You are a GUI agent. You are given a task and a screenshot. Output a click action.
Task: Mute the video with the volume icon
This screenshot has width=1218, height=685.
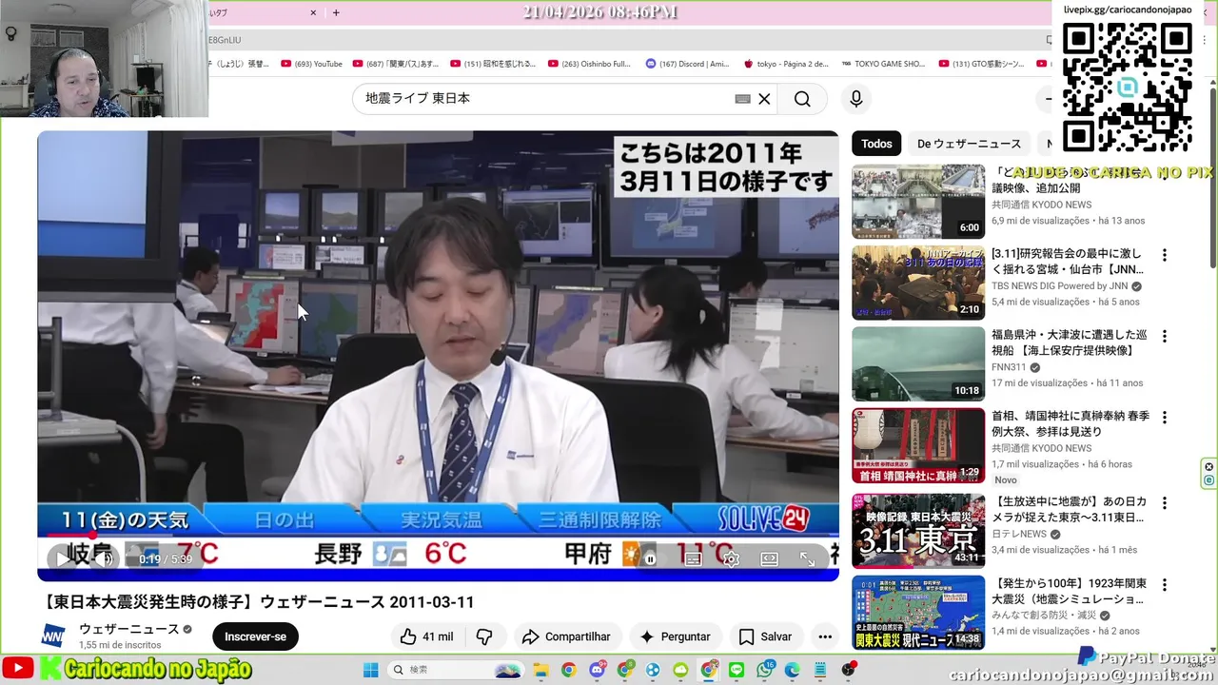pos(106,559)
